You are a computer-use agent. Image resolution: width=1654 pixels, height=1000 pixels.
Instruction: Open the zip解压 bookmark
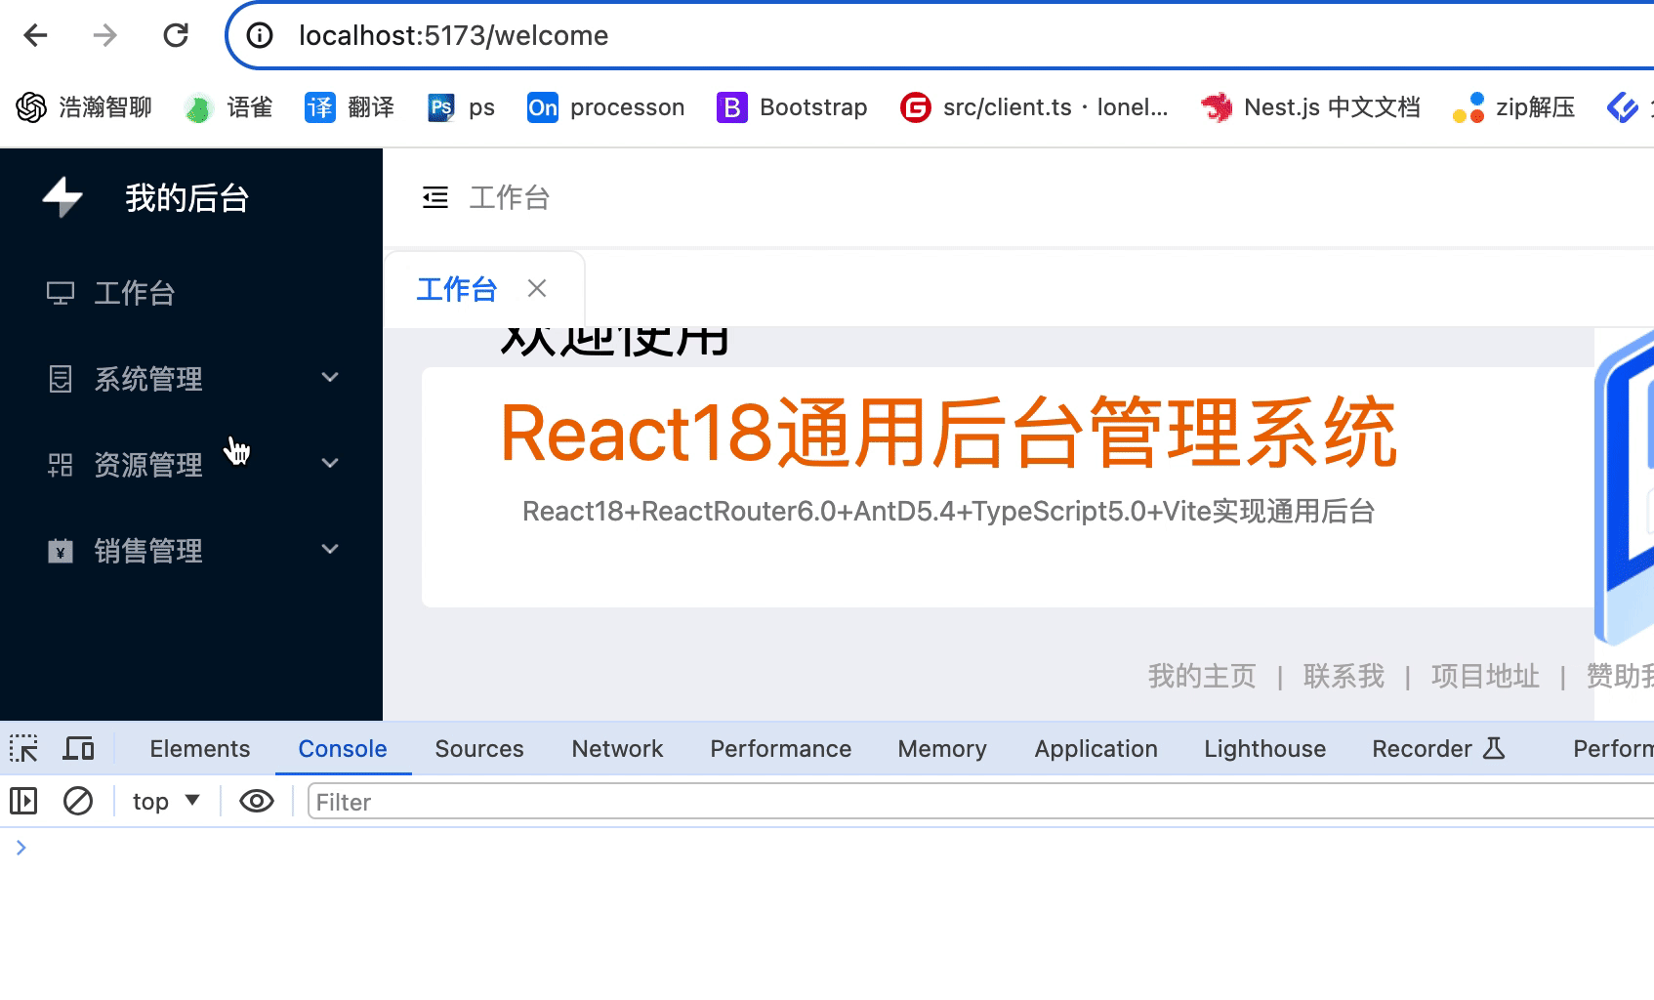click(x=1514, y=107)
